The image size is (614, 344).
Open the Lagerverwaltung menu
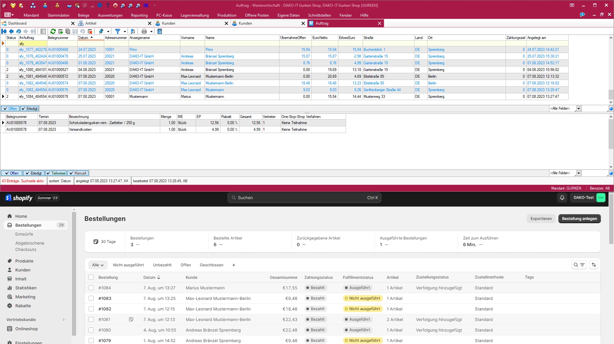tap(194, 15)
